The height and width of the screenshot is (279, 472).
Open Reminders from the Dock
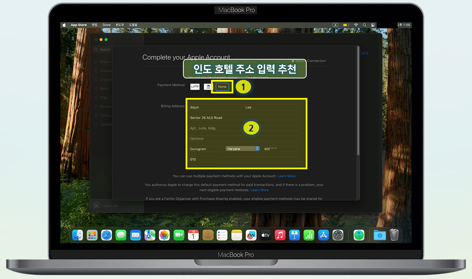pos(222,235)
